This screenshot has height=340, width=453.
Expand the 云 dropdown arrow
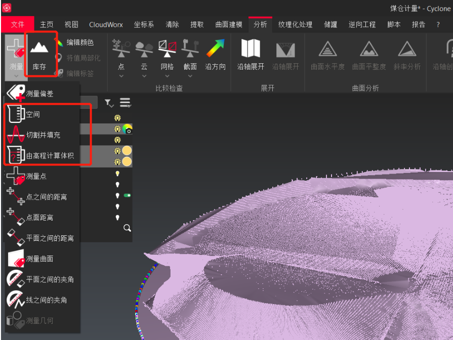pyautogui.click(x=144, y=76)
